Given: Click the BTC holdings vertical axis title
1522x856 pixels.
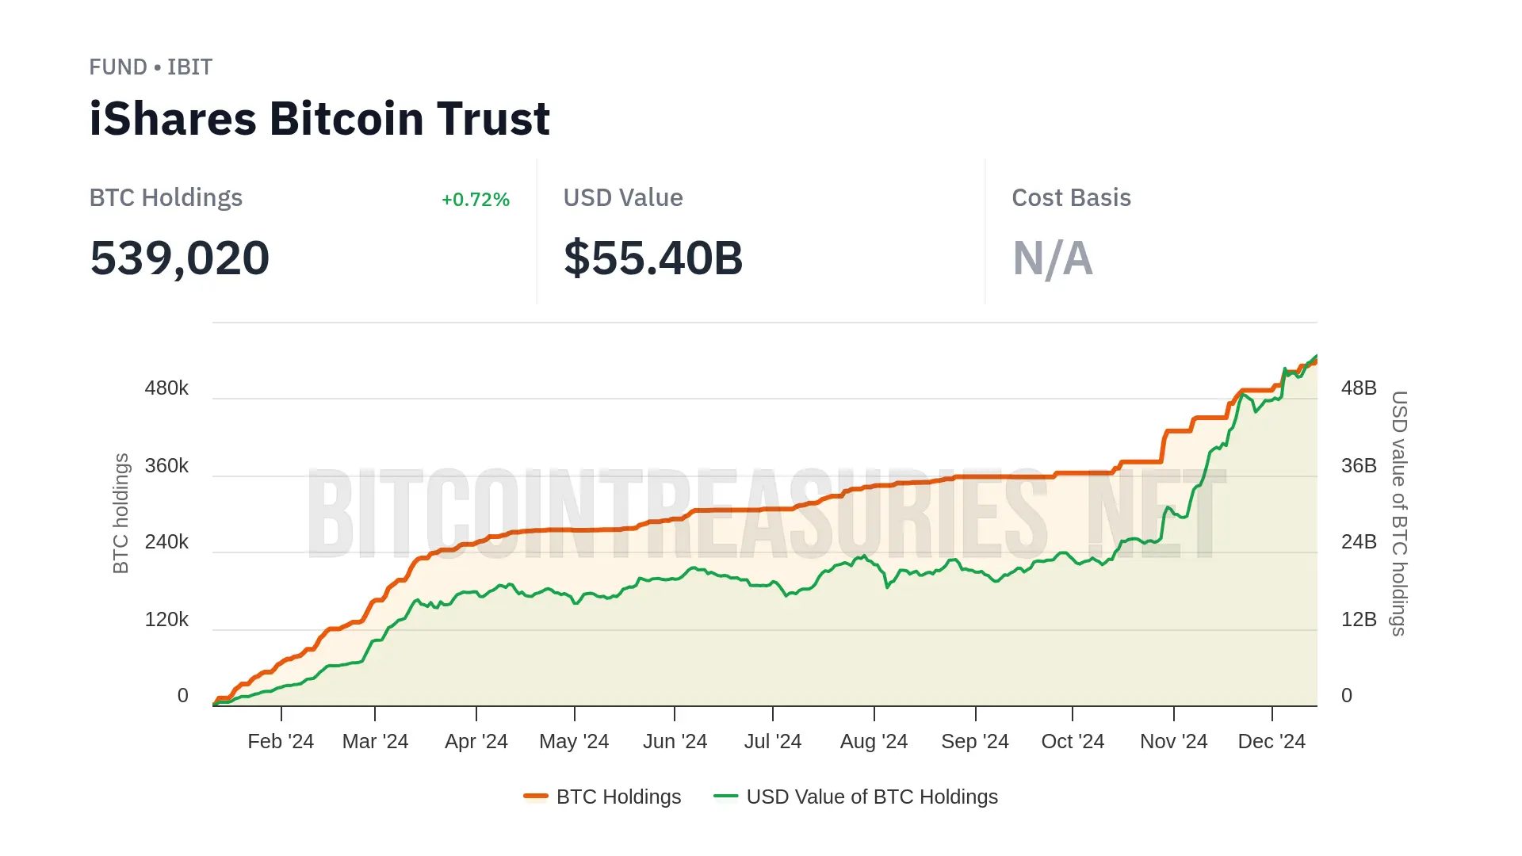Looking at the screenshot, I should (120, 513).
